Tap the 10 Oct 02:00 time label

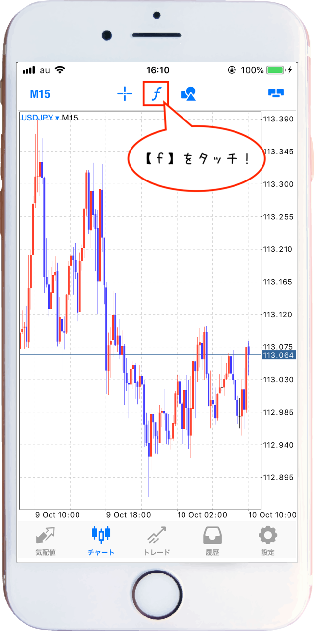[201, 515]
